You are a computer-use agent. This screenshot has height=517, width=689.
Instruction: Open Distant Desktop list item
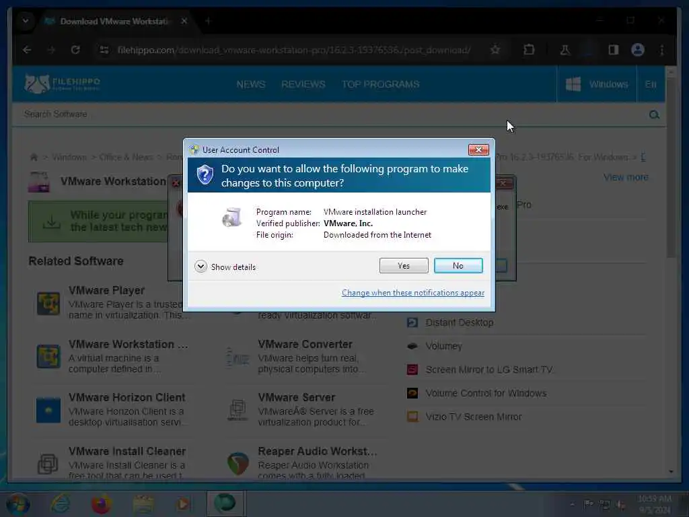pyautogui.click(x=459, y=322)
